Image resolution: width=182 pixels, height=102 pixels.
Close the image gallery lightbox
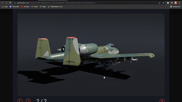162,101
